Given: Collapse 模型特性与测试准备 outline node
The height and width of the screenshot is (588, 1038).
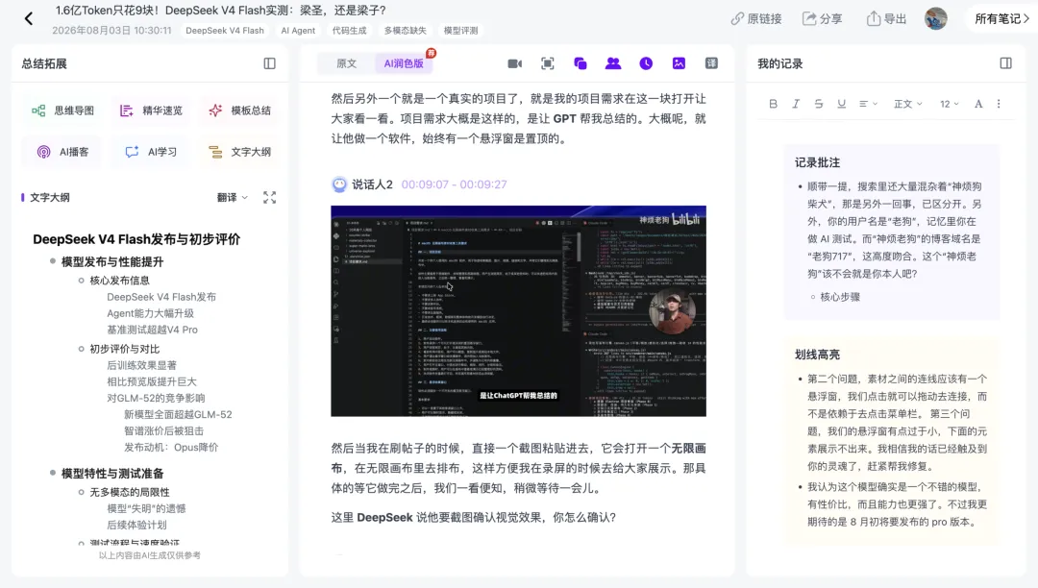Looking at the screenshot, I should click(52, 473).
